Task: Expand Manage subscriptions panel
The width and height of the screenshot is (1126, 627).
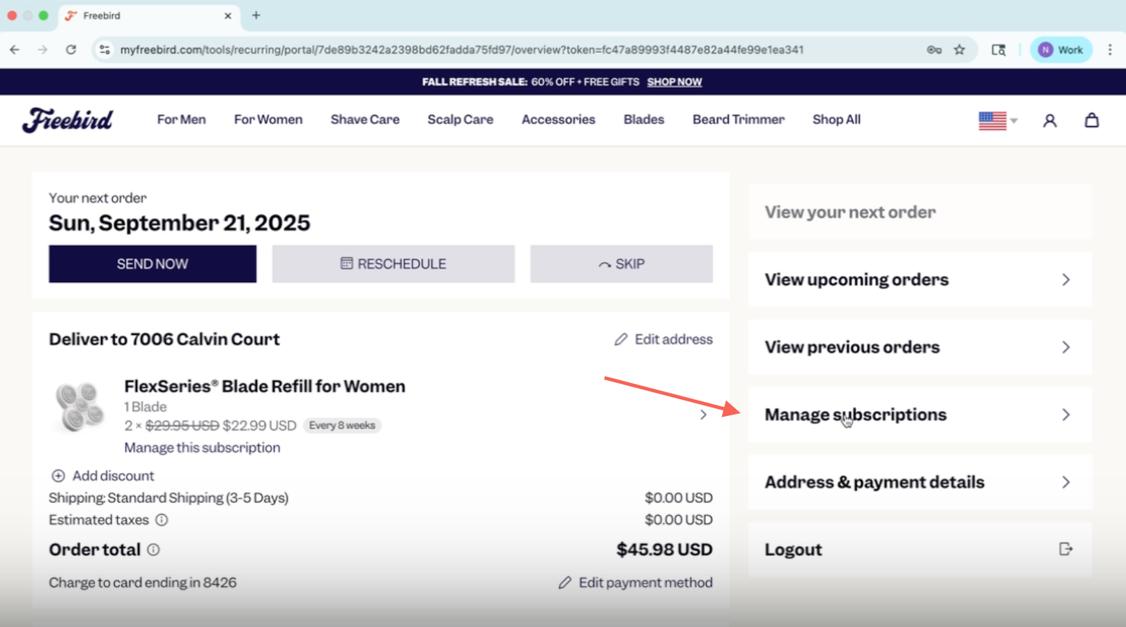Action: click(x=919, y=415)
